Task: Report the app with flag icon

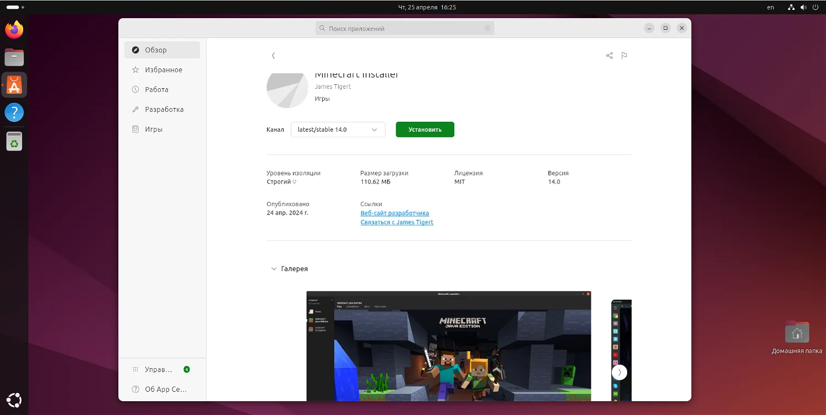Action: click(624, 56)
